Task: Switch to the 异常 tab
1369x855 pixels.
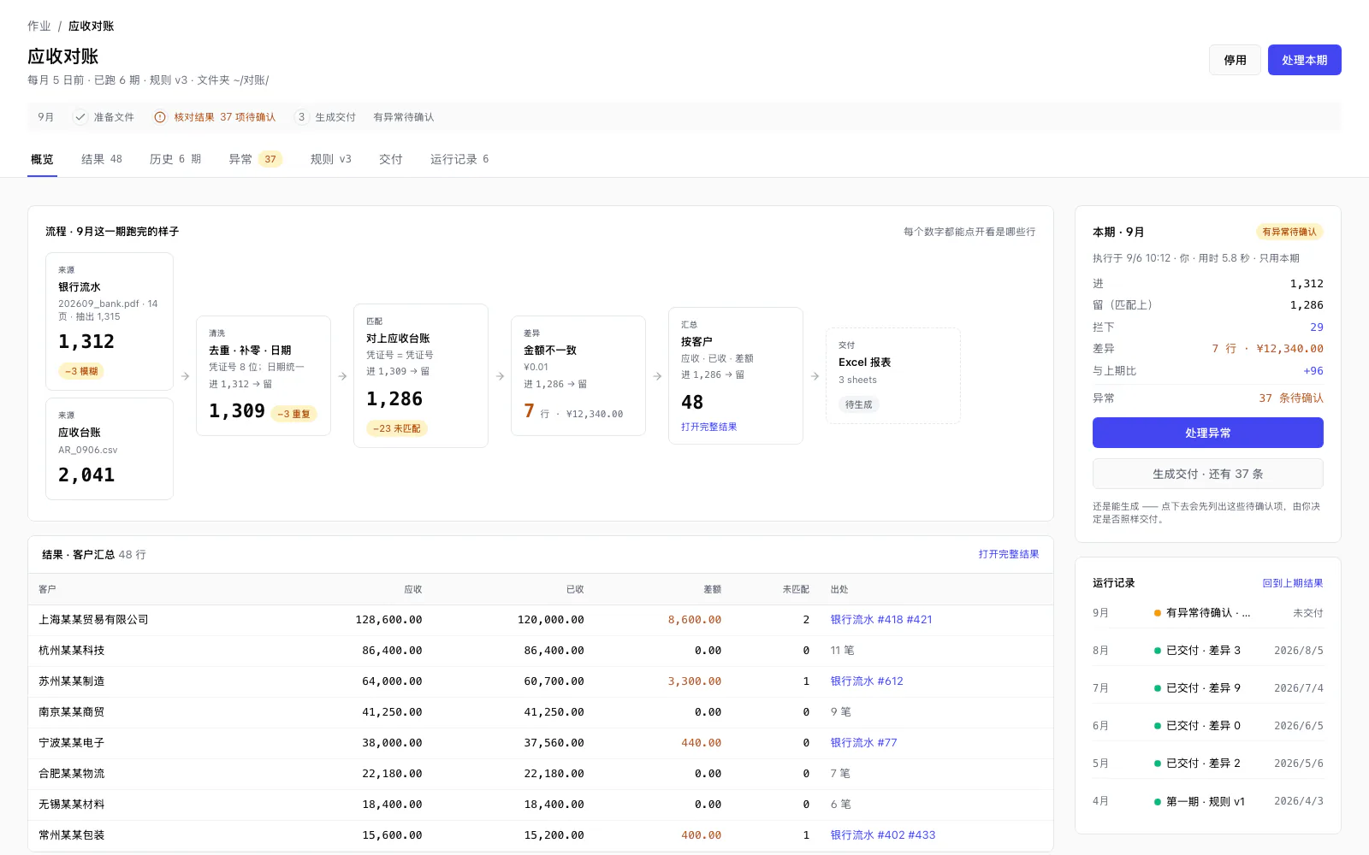Action: [x=255, y=159]
